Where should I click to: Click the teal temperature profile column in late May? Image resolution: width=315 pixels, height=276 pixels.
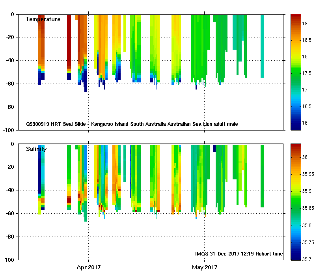point(262,46)
